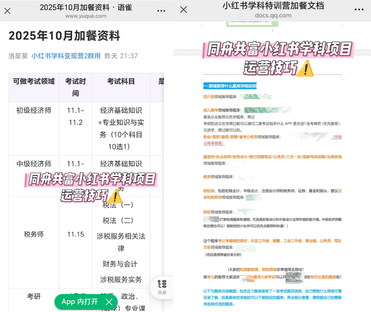Open the more options menu on the Yuque page
This screenshot has height=312, width=371.
[x=161, y=11]
